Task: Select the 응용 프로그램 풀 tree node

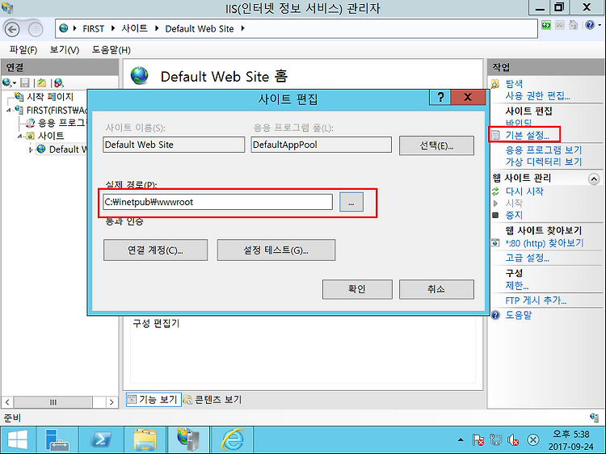Action: 61,123
